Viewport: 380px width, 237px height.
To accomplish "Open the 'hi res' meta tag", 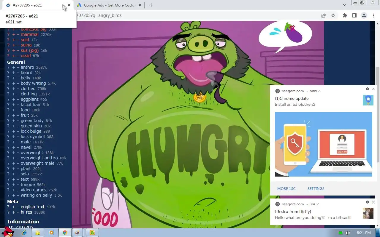I will pyautogui.click(x=26, y=212).
